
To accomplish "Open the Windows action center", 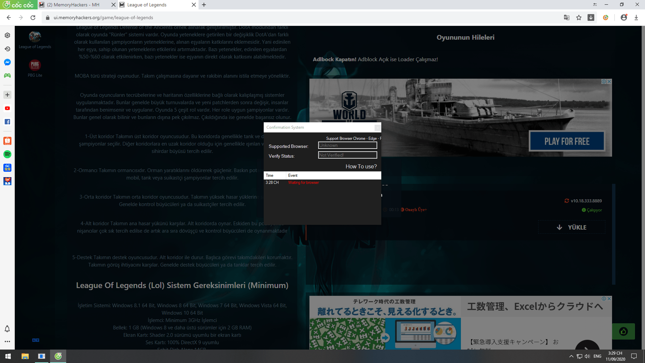I will click(634, 356).
